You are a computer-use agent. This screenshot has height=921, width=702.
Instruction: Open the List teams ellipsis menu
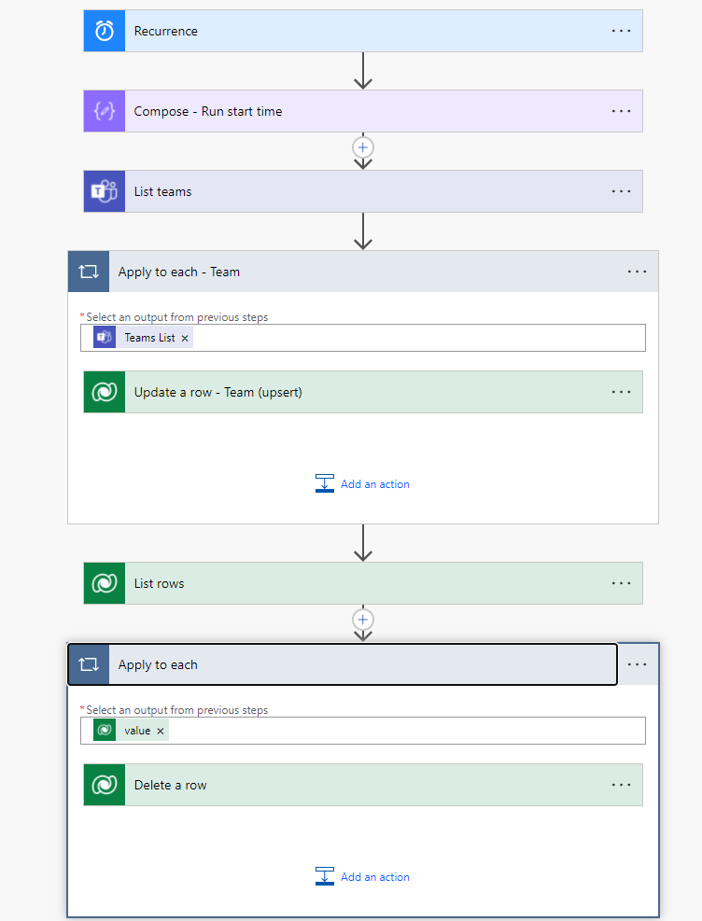[621, 191]
